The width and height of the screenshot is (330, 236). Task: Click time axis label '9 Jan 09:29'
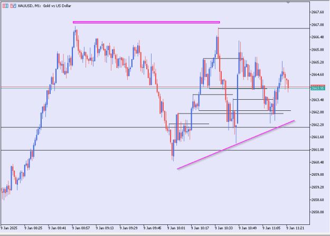tap(129, 228)
